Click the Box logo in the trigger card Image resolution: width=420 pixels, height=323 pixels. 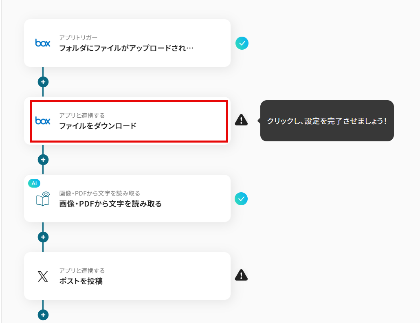coord(43,43)
